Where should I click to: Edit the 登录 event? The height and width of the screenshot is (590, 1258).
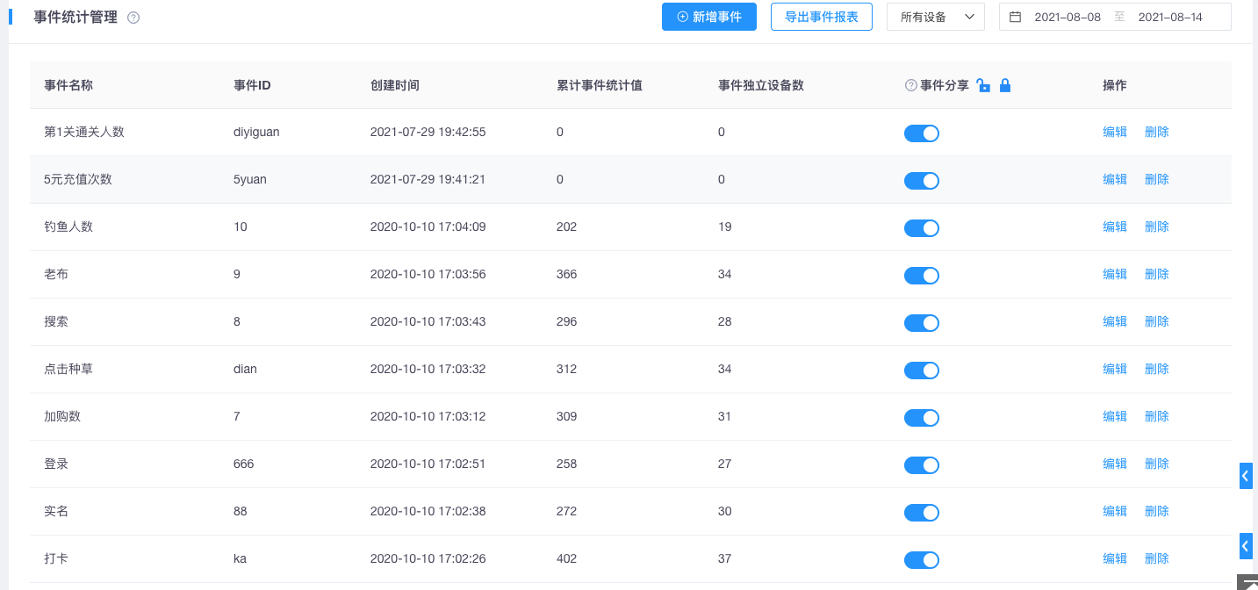1115,464
